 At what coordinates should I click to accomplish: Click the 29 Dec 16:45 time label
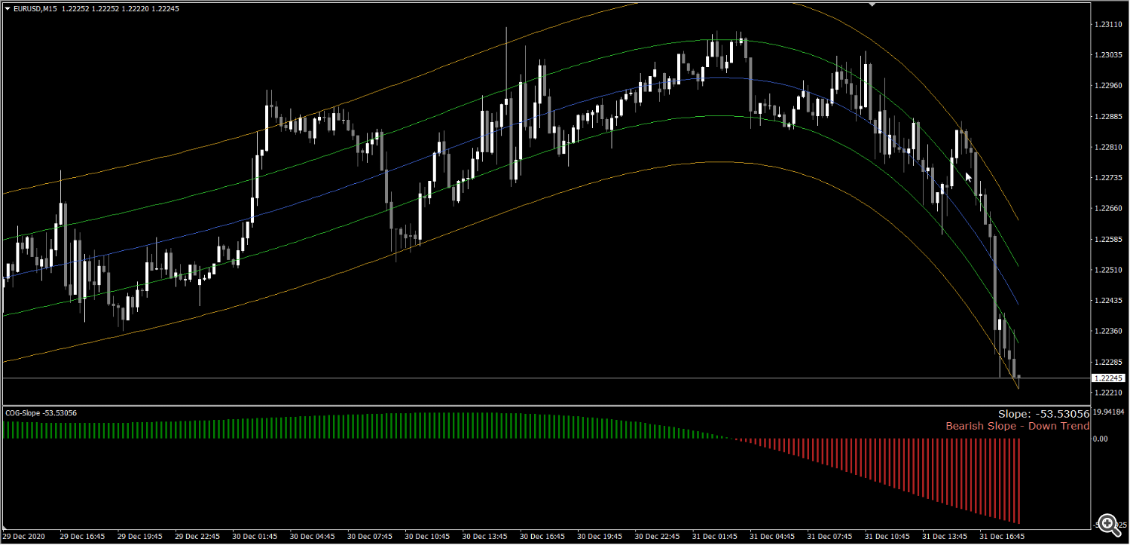83,537
